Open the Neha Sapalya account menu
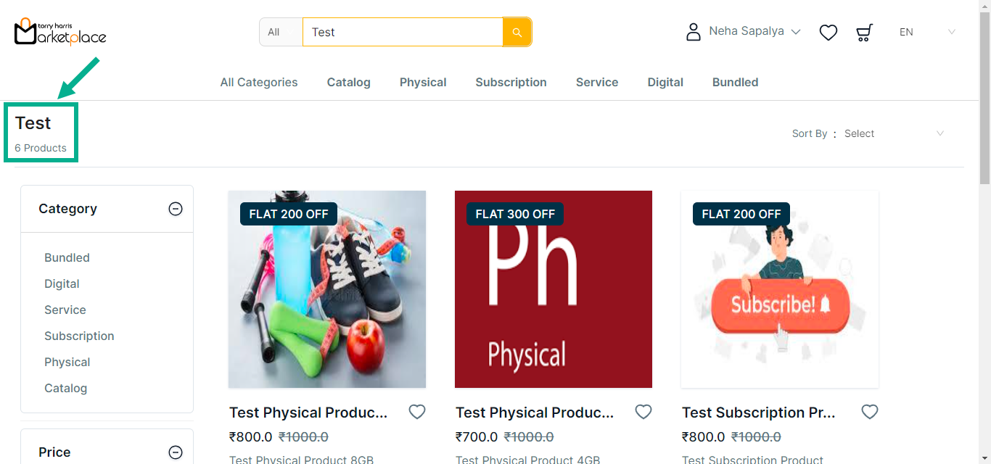Viewport: 991px width, 464px height. tap(754, 31)
